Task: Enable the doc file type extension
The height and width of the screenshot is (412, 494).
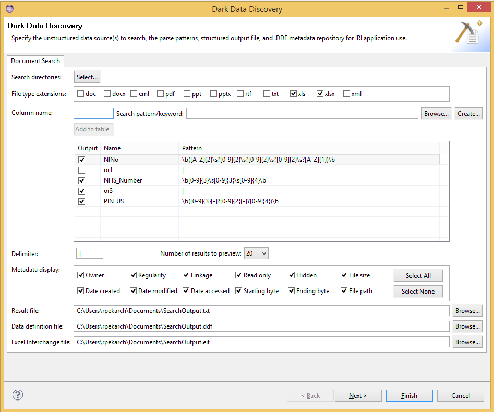Action: [81, 93]
